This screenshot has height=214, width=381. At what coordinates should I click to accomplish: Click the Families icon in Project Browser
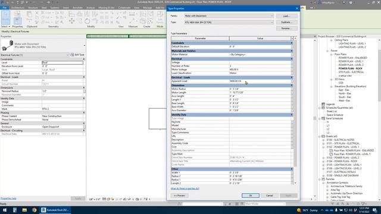(323, 179)
